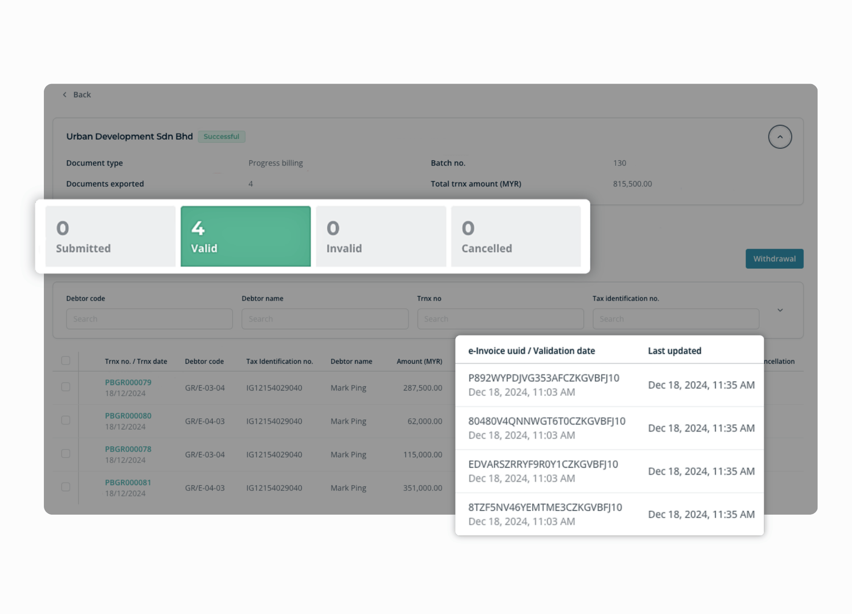The height and width of the screenshot is (614, 852).
Task: Click the Progress billing document type value
Action: coord(276,163)
